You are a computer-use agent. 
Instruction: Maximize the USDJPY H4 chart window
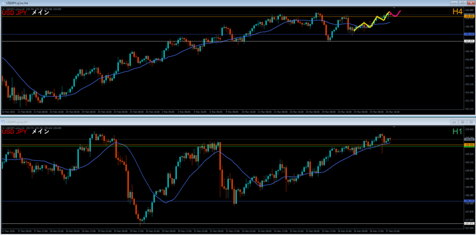(462, 3)
